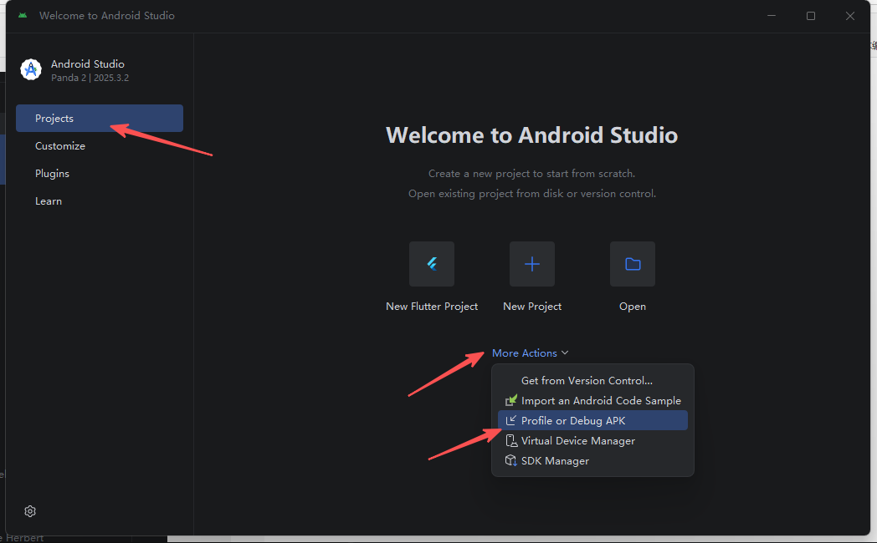Click the Virtual Device Manager phone icon
877x543 pixels.
511,441
